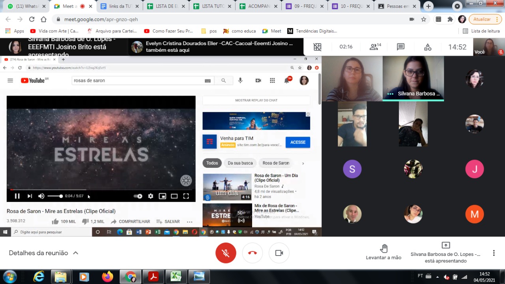This screenshot has width=505, height=284.
Task: Open the Mix de Rosa de Saron thumbnail
Action: point(227,215)
